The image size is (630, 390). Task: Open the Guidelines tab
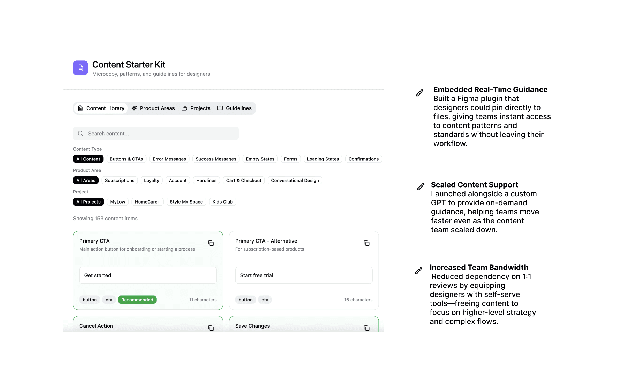[x=234, y=108]
